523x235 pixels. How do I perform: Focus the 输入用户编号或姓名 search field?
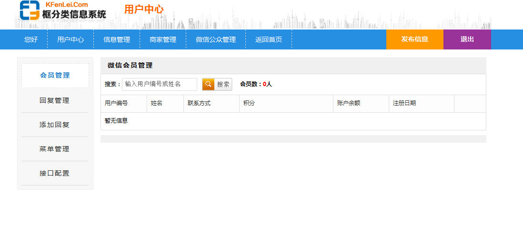[x=159, y=84]
